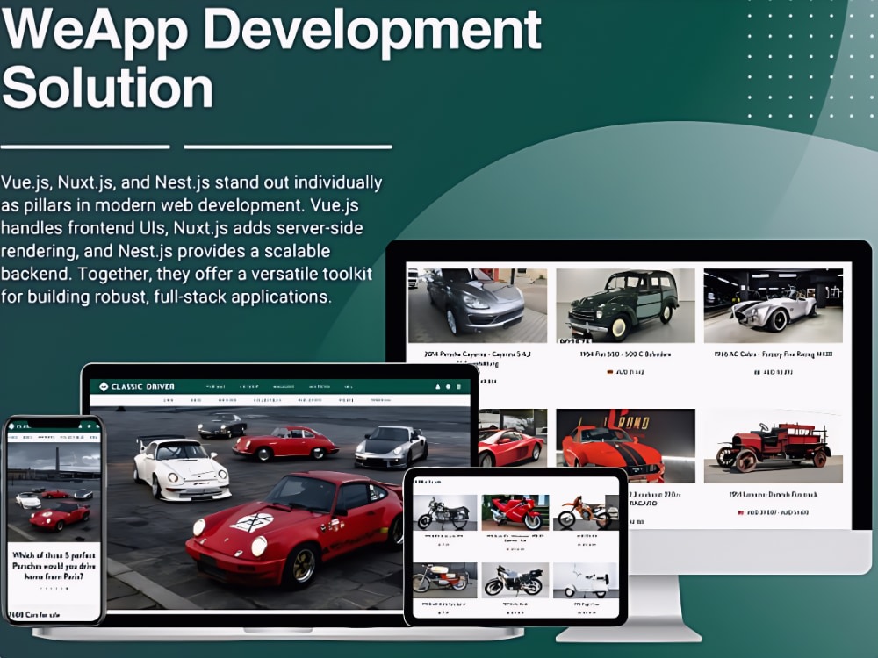The width and height of the screenshot is (878, 658).
Task: Click the 'WeApp Development Solution' heading
Action: tap(271, 58)
